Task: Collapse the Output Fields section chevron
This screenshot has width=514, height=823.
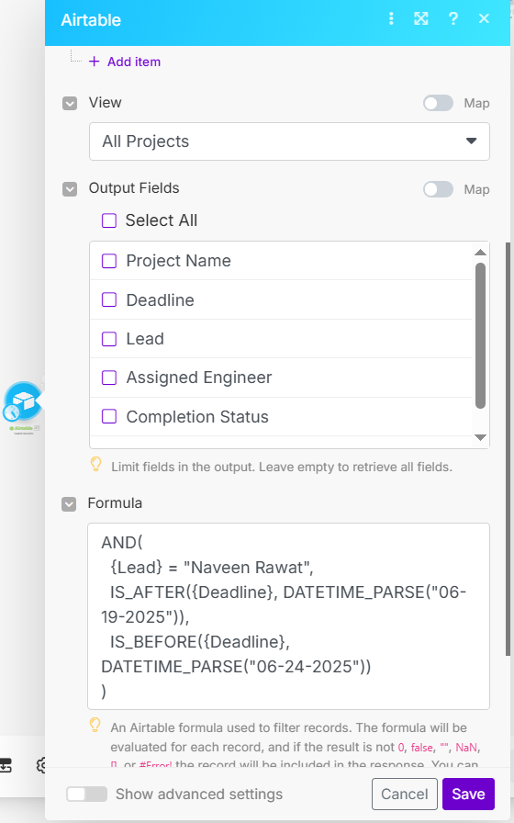Action: point(70,189)
